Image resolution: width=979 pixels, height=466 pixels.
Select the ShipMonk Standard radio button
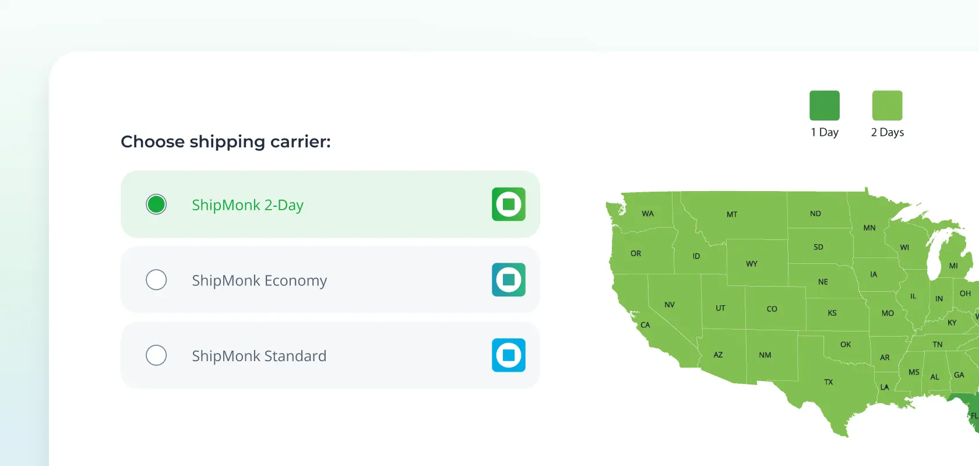click(x=156, y=355)
